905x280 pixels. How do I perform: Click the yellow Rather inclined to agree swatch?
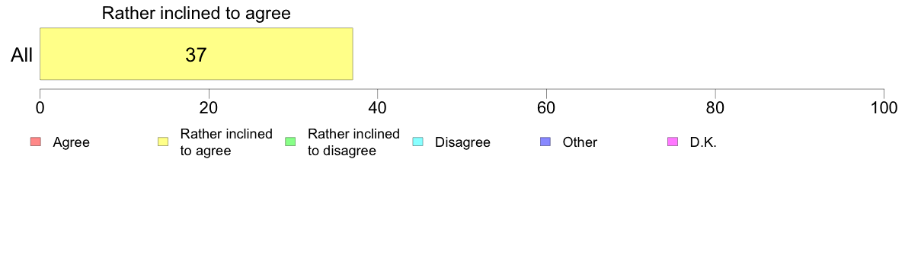tap(163, 142)
